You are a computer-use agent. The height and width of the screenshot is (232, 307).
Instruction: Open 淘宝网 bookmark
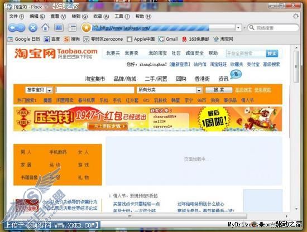[223, 39]
